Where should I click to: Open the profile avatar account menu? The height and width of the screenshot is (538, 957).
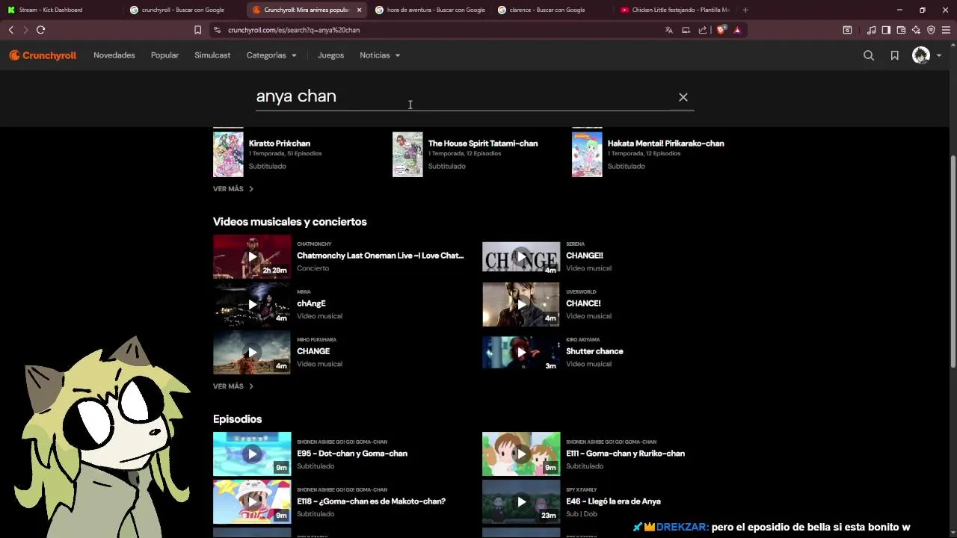point(926,55)
